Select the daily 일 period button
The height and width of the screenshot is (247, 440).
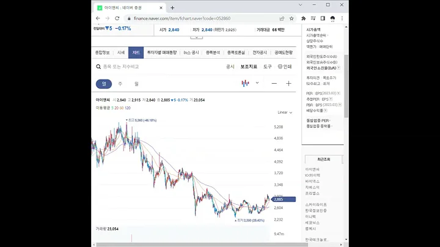point(104,84)
